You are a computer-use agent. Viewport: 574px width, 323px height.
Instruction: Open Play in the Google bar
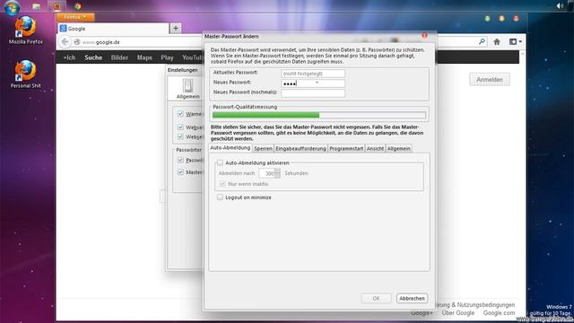pyautogui.click(x=167, y=57)
